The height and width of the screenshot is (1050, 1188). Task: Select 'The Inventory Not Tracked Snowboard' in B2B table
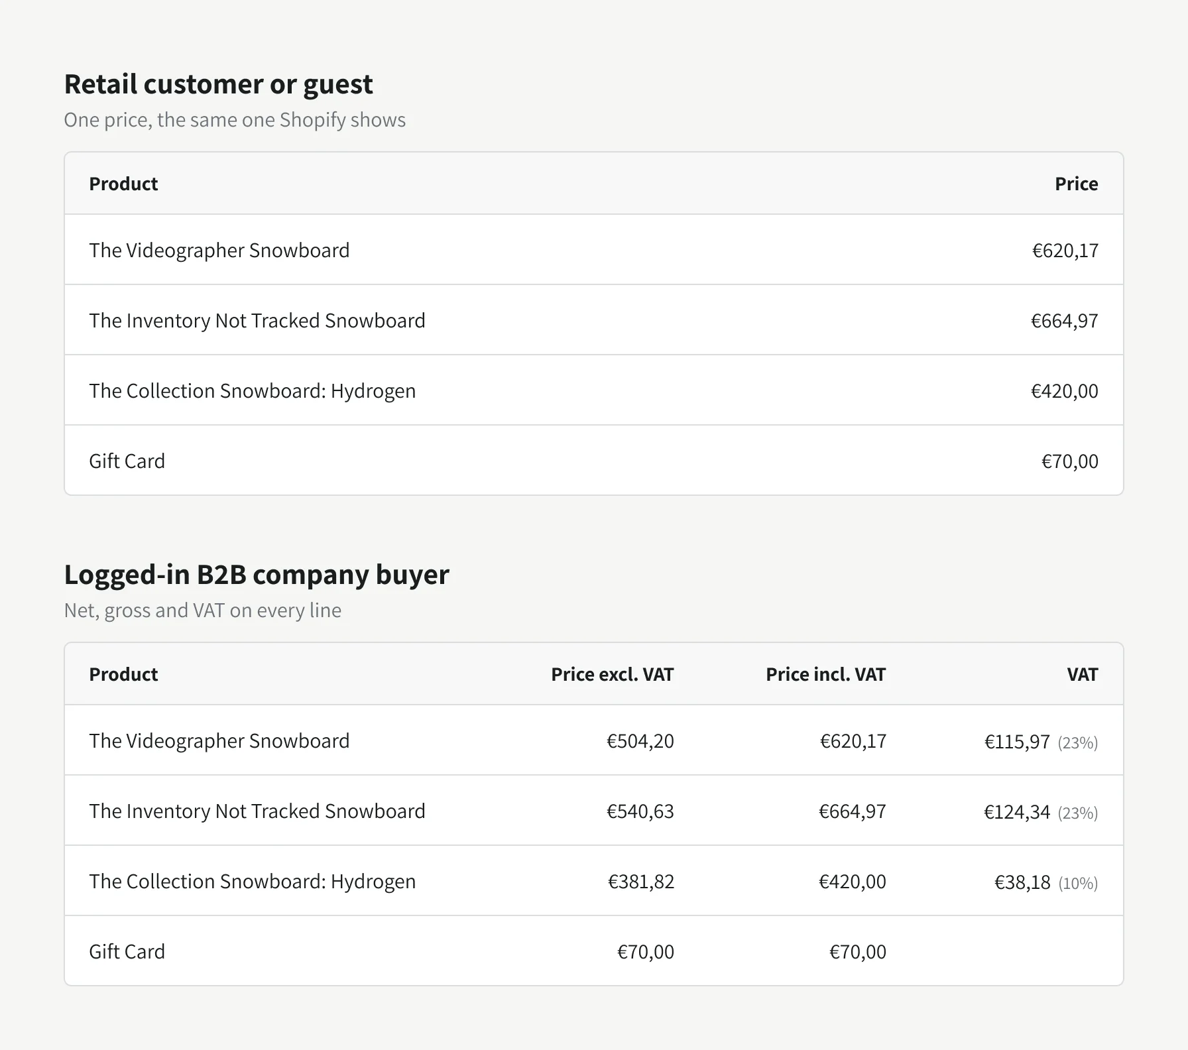pos(257,811)
